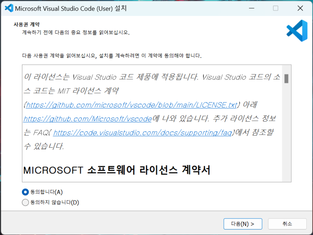Open the code.visualstudio.com FAQ link

142,133
